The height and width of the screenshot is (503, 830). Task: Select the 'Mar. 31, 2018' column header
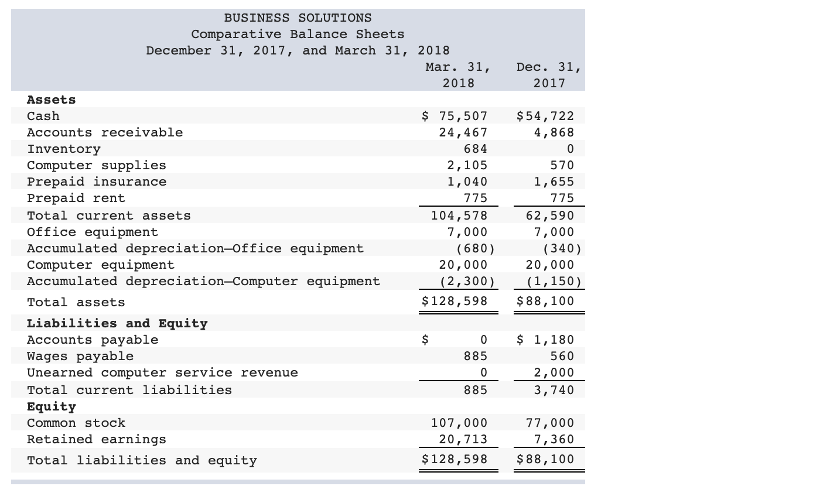coord(458,75)
